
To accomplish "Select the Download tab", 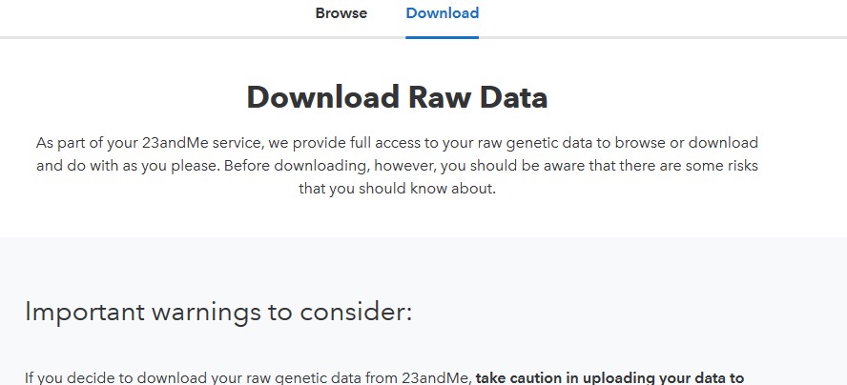I will (x=442, y=13).
